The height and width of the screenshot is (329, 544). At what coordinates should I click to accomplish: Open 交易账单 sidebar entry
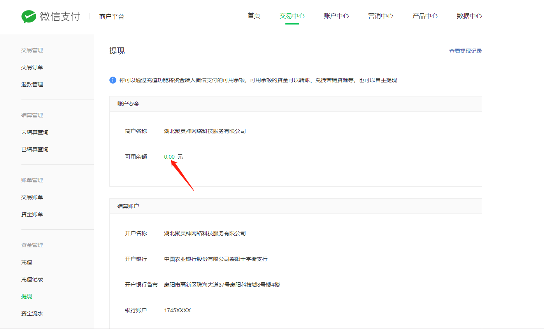click(32, 197)
